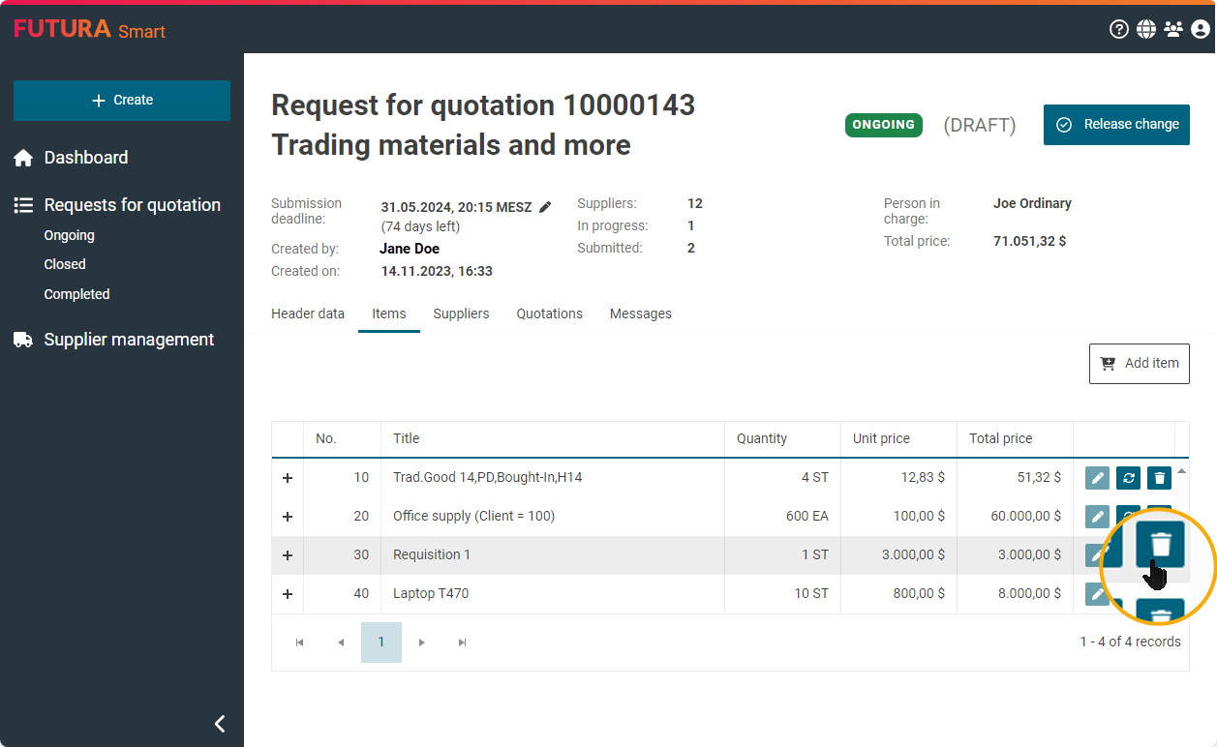
Task: Edit item 10 with pencil icon
Action: coord(1097,478)
